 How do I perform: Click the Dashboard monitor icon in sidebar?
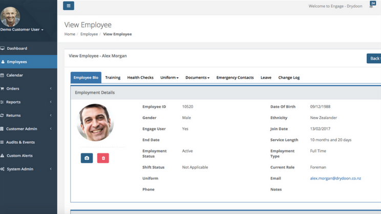click(3, 48)
